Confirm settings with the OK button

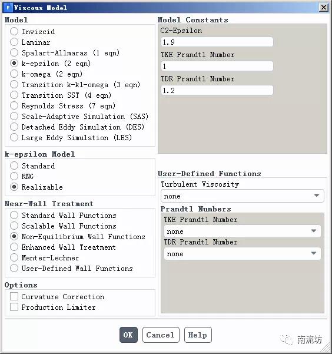pyautogui.click(x=128, y=335)
